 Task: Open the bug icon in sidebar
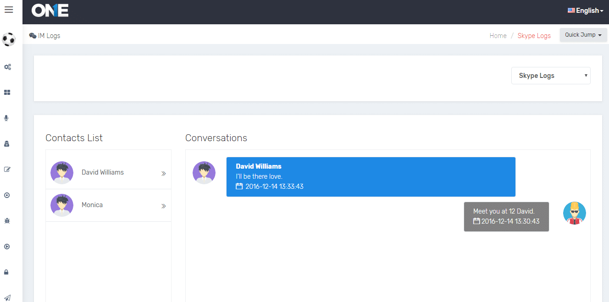pos(7,221)
